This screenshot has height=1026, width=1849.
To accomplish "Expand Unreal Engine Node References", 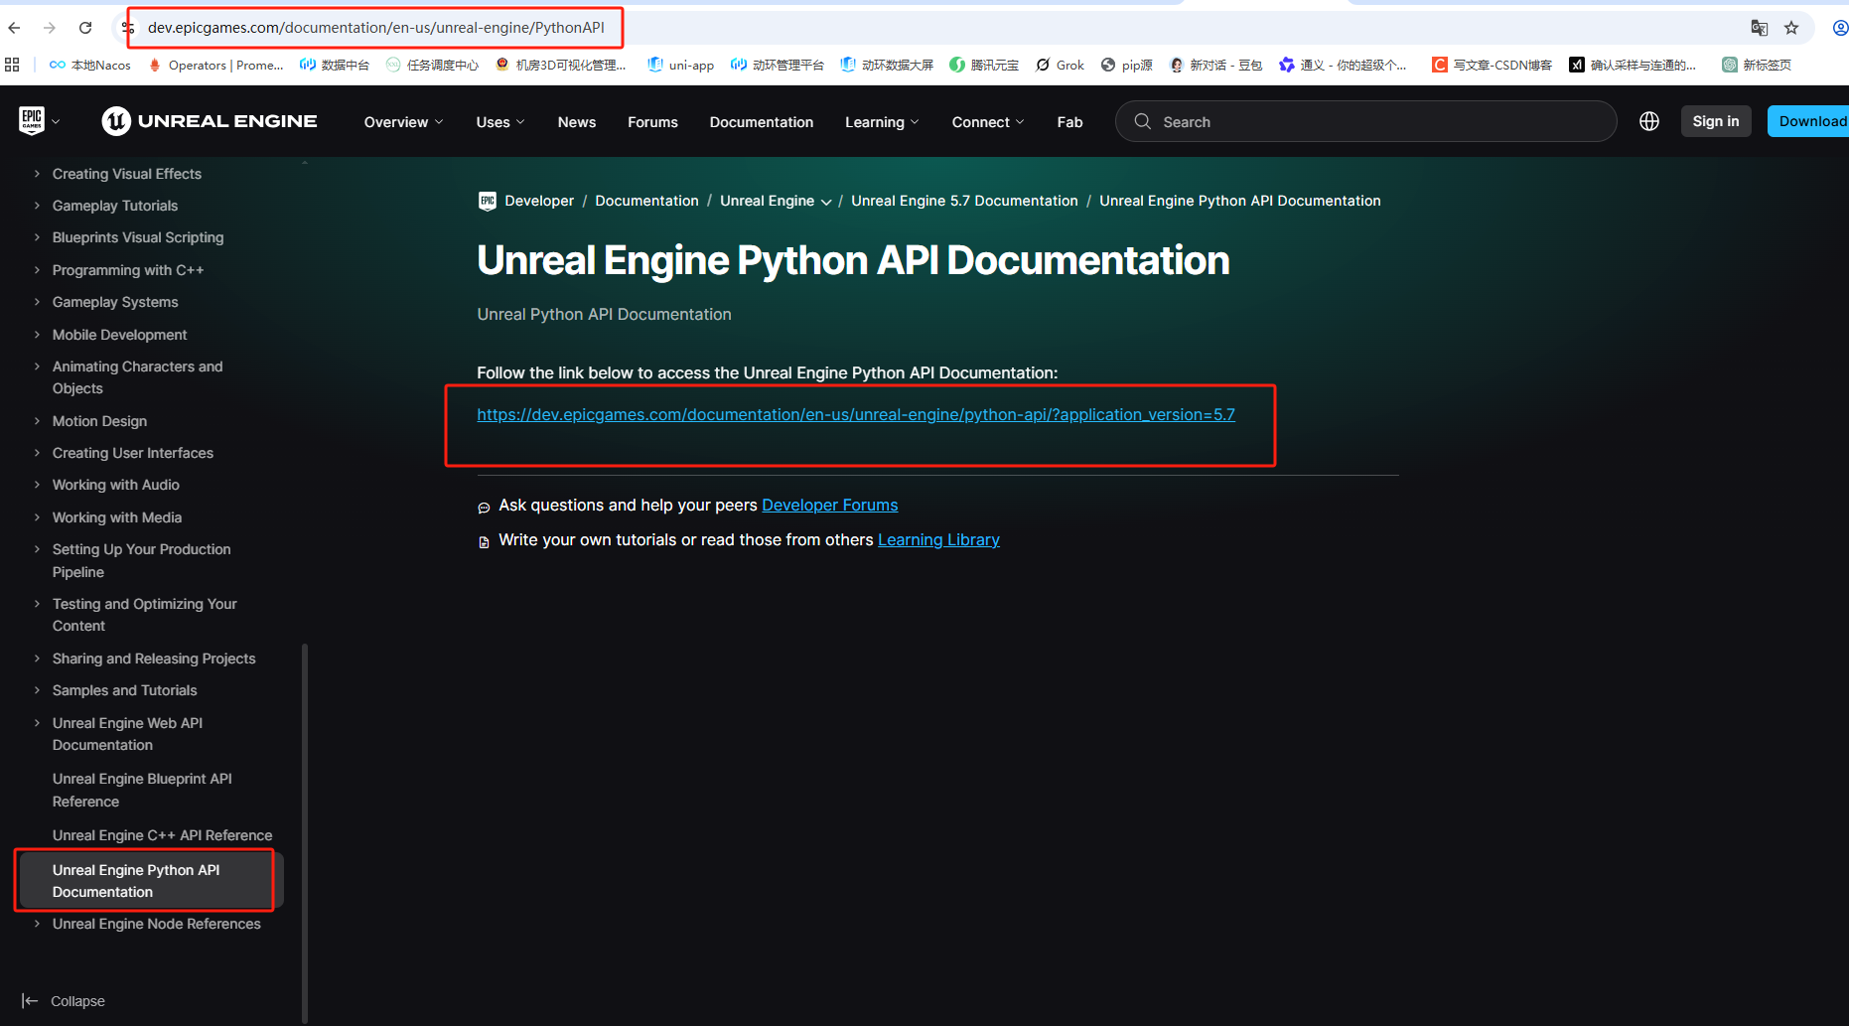I will 37,924.
